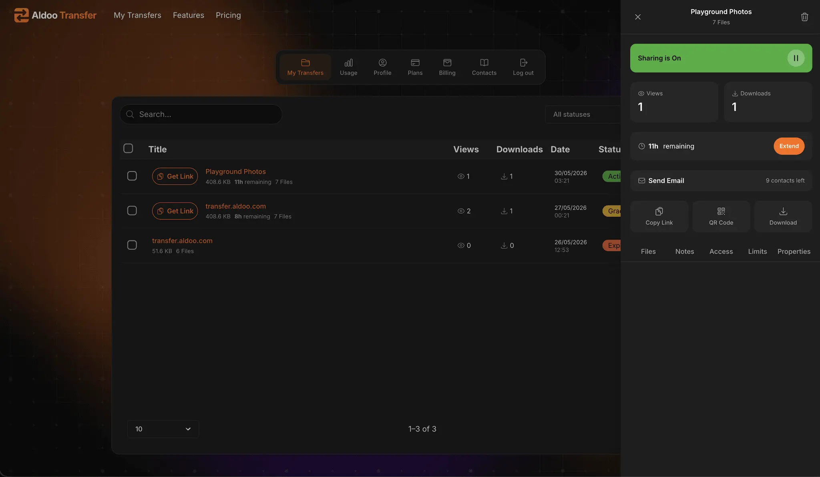Sort by the Date column header

560,149
